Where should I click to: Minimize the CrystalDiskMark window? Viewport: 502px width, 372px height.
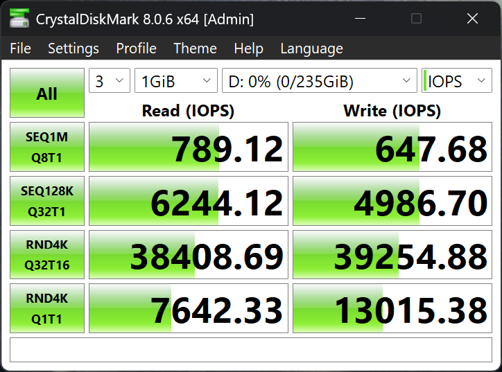360,19
